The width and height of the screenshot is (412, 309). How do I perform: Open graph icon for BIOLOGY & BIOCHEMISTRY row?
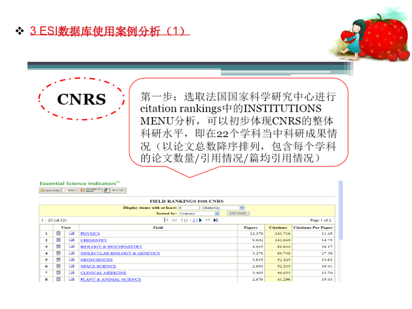point(72,246)
